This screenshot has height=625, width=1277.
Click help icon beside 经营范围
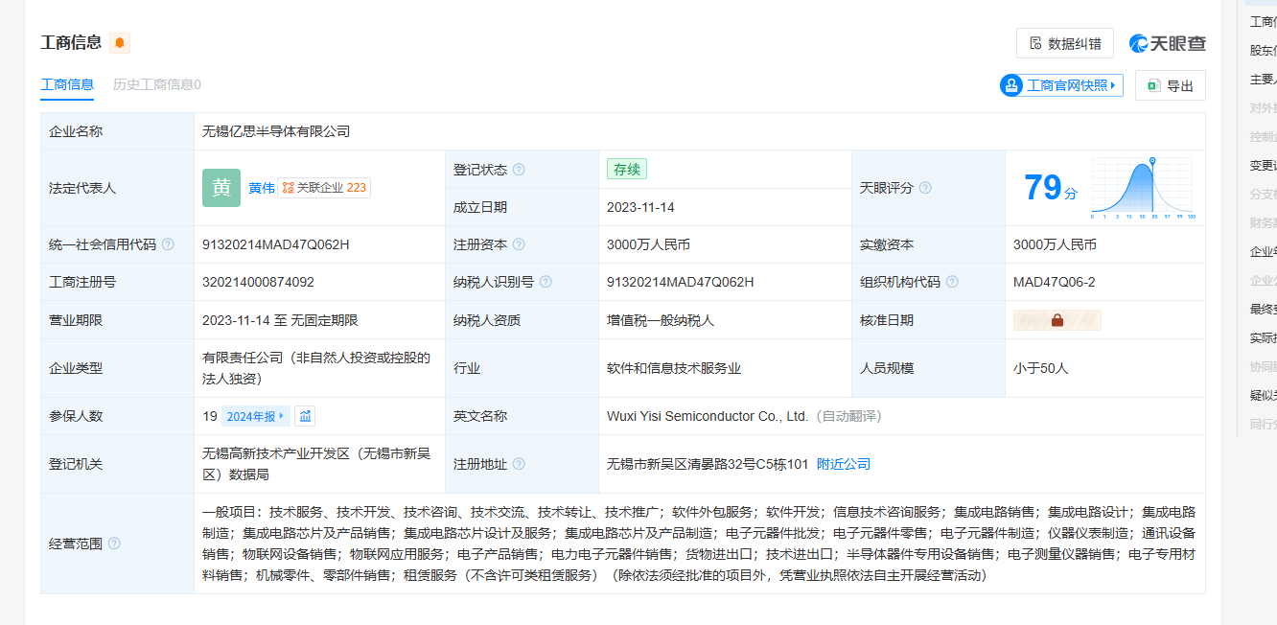114,544
